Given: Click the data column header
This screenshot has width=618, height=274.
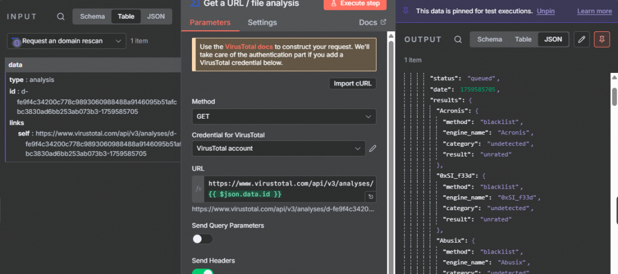Looking at the screenshot, I should click(x=93, y=65).
